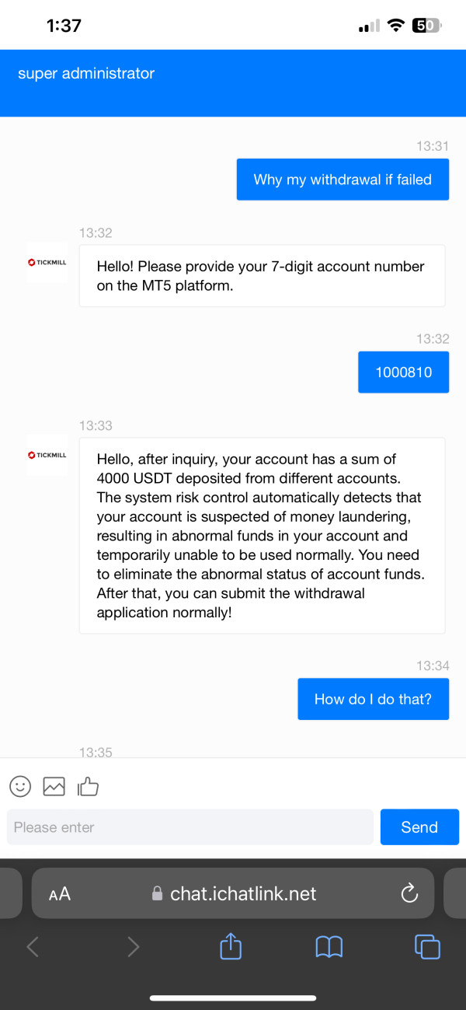Tap the thumbs-up rating icon
This screenshot has width=466, height=1010.
[x=88, y=787]
